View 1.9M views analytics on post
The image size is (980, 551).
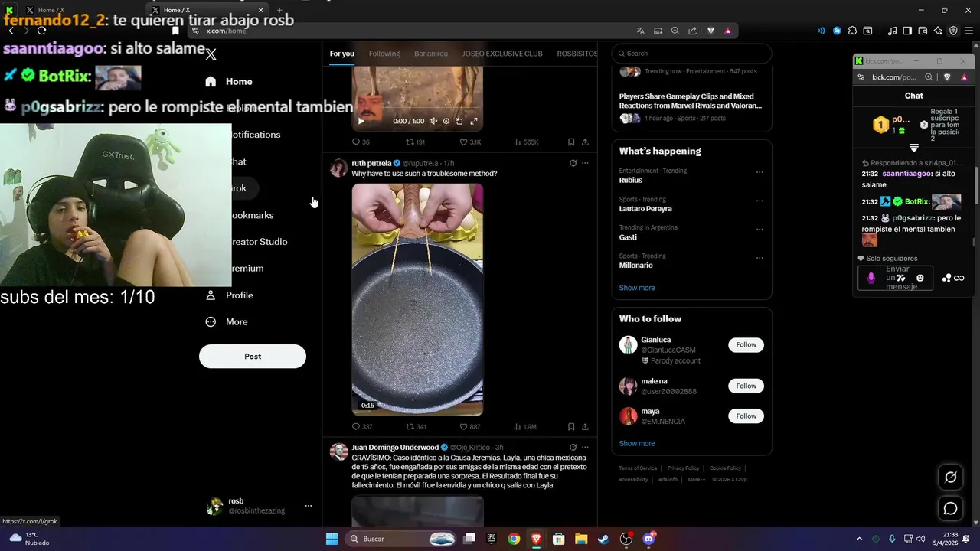click(x=525, y=427)
